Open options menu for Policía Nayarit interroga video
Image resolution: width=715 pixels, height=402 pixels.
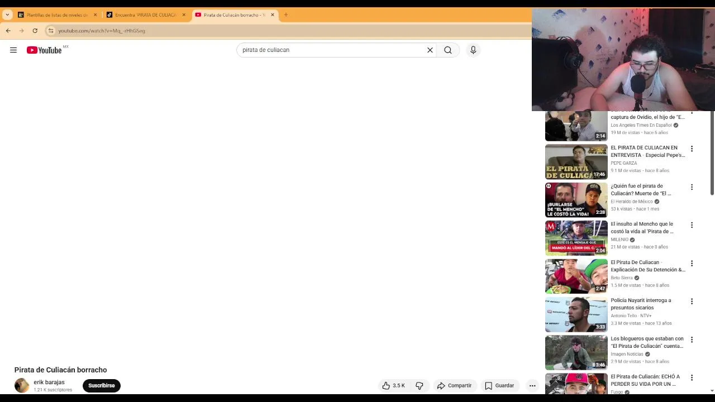click(692, 301)
